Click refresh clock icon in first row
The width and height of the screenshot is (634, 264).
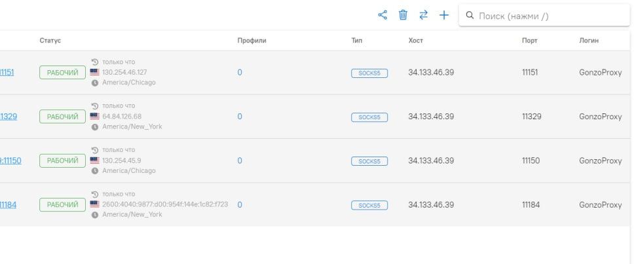tap(95, 62)
